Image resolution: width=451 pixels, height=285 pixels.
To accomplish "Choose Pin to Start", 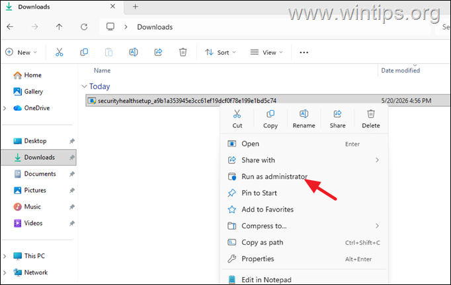I will pyautogui.click(x=304, y=193).
